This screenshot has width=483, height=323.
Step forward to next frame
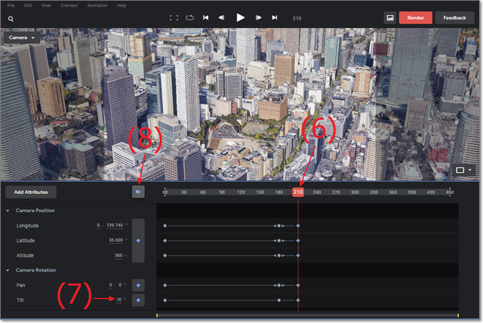(259, 17)
